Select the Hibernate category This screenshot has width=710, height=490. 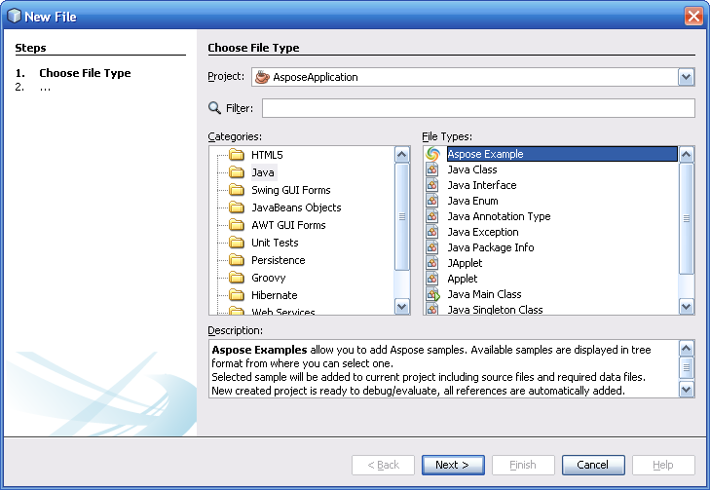coord(275,295)
